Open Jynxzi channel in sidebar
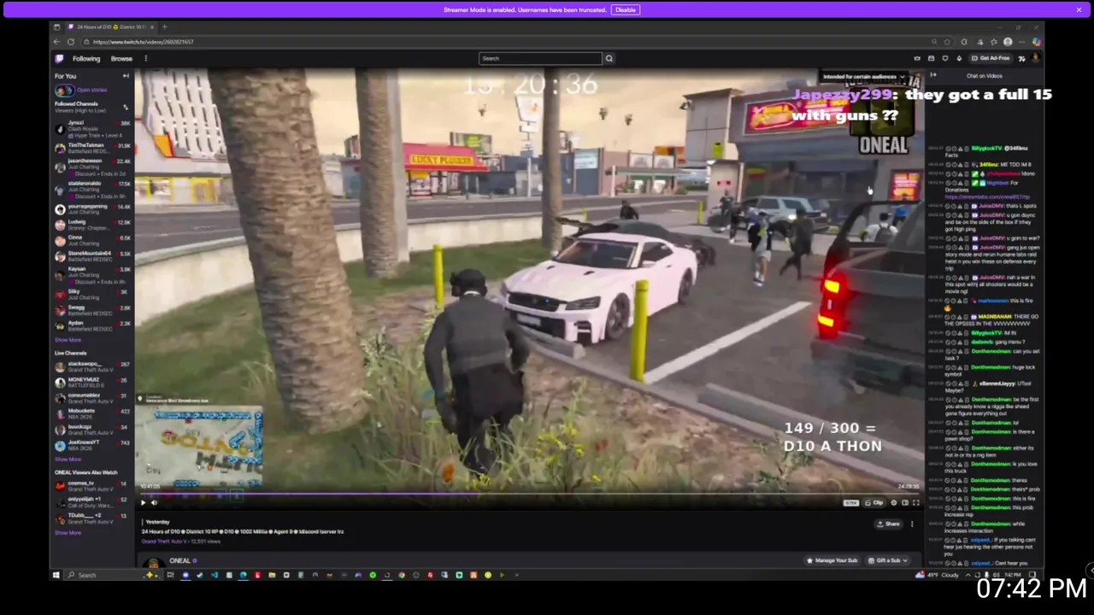This screenshot has height=615, width=1094. pos(92,129)
